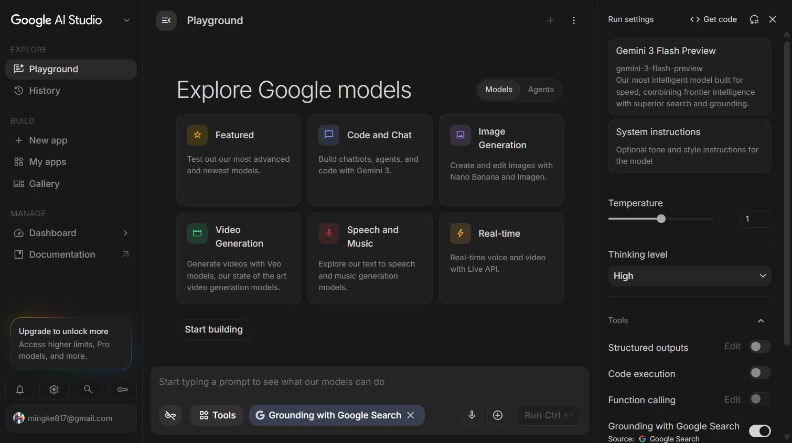Viewport: 792px width, 443px height.
Task: Click the Start building button
Action: pos(214,329)
